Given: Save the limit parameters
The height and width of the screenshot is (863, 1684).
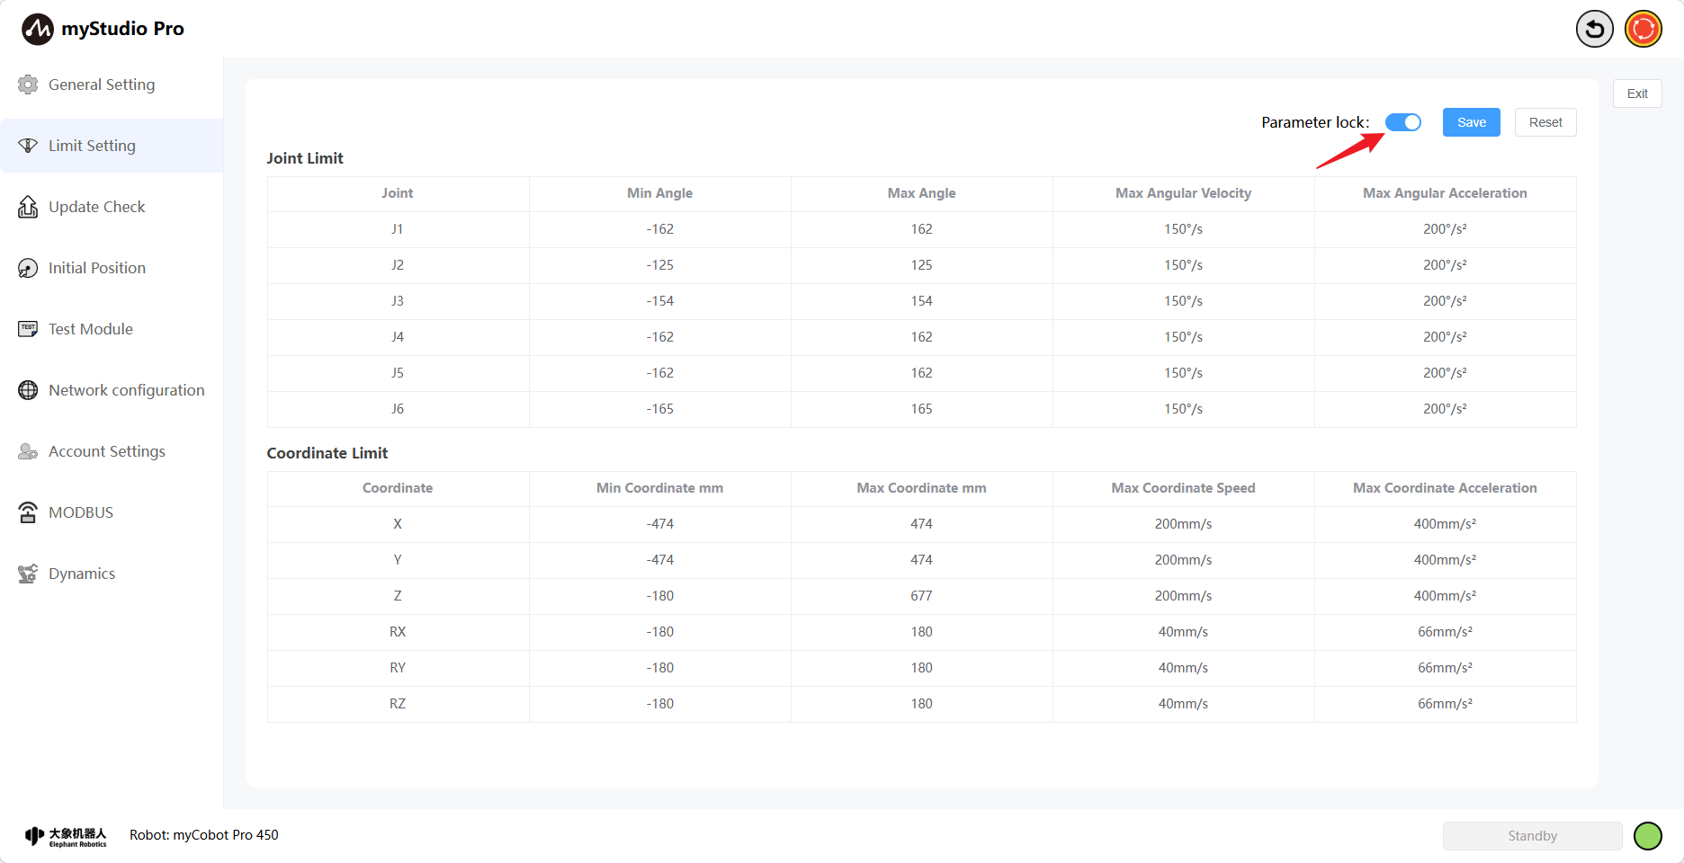Looking at the screenshot, I should [x=1471, y=122].
